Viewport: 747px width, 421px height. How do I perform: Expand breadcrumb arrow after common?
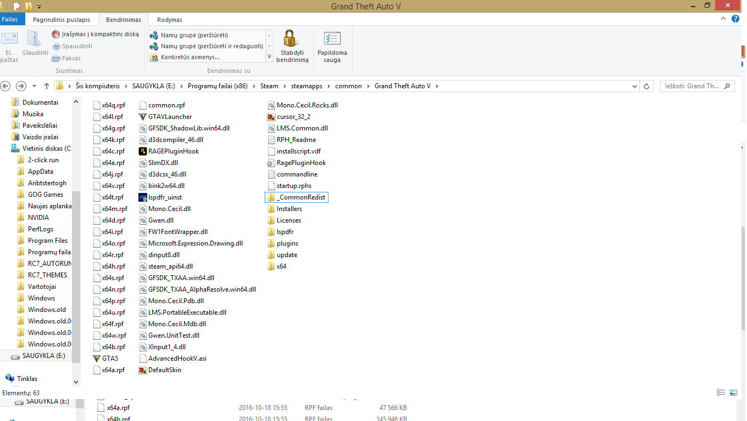(x=368, y=86)
